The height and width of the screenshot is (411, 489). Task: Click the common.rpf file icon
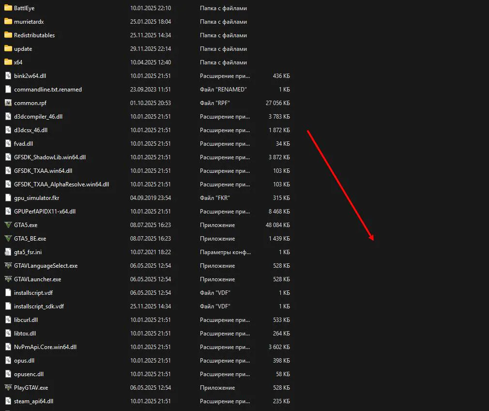[8, 103]
